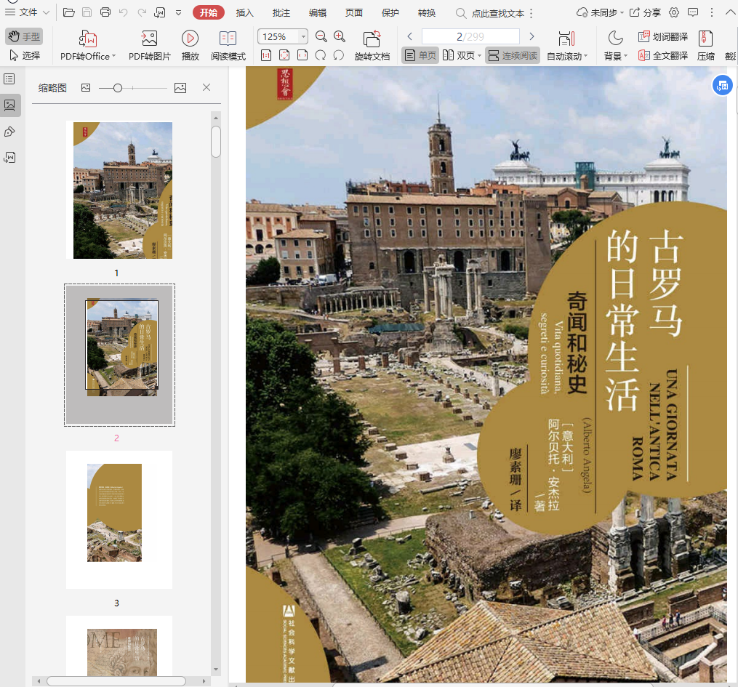Viewport: 738px width, 687px height.
Task: Open the PDF转图片 tool
Action: pos(149,39)
